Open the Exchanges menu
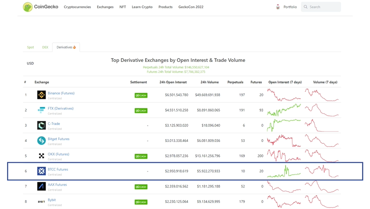The height and width of the screenshot is (209, 370). pos(105,7)
